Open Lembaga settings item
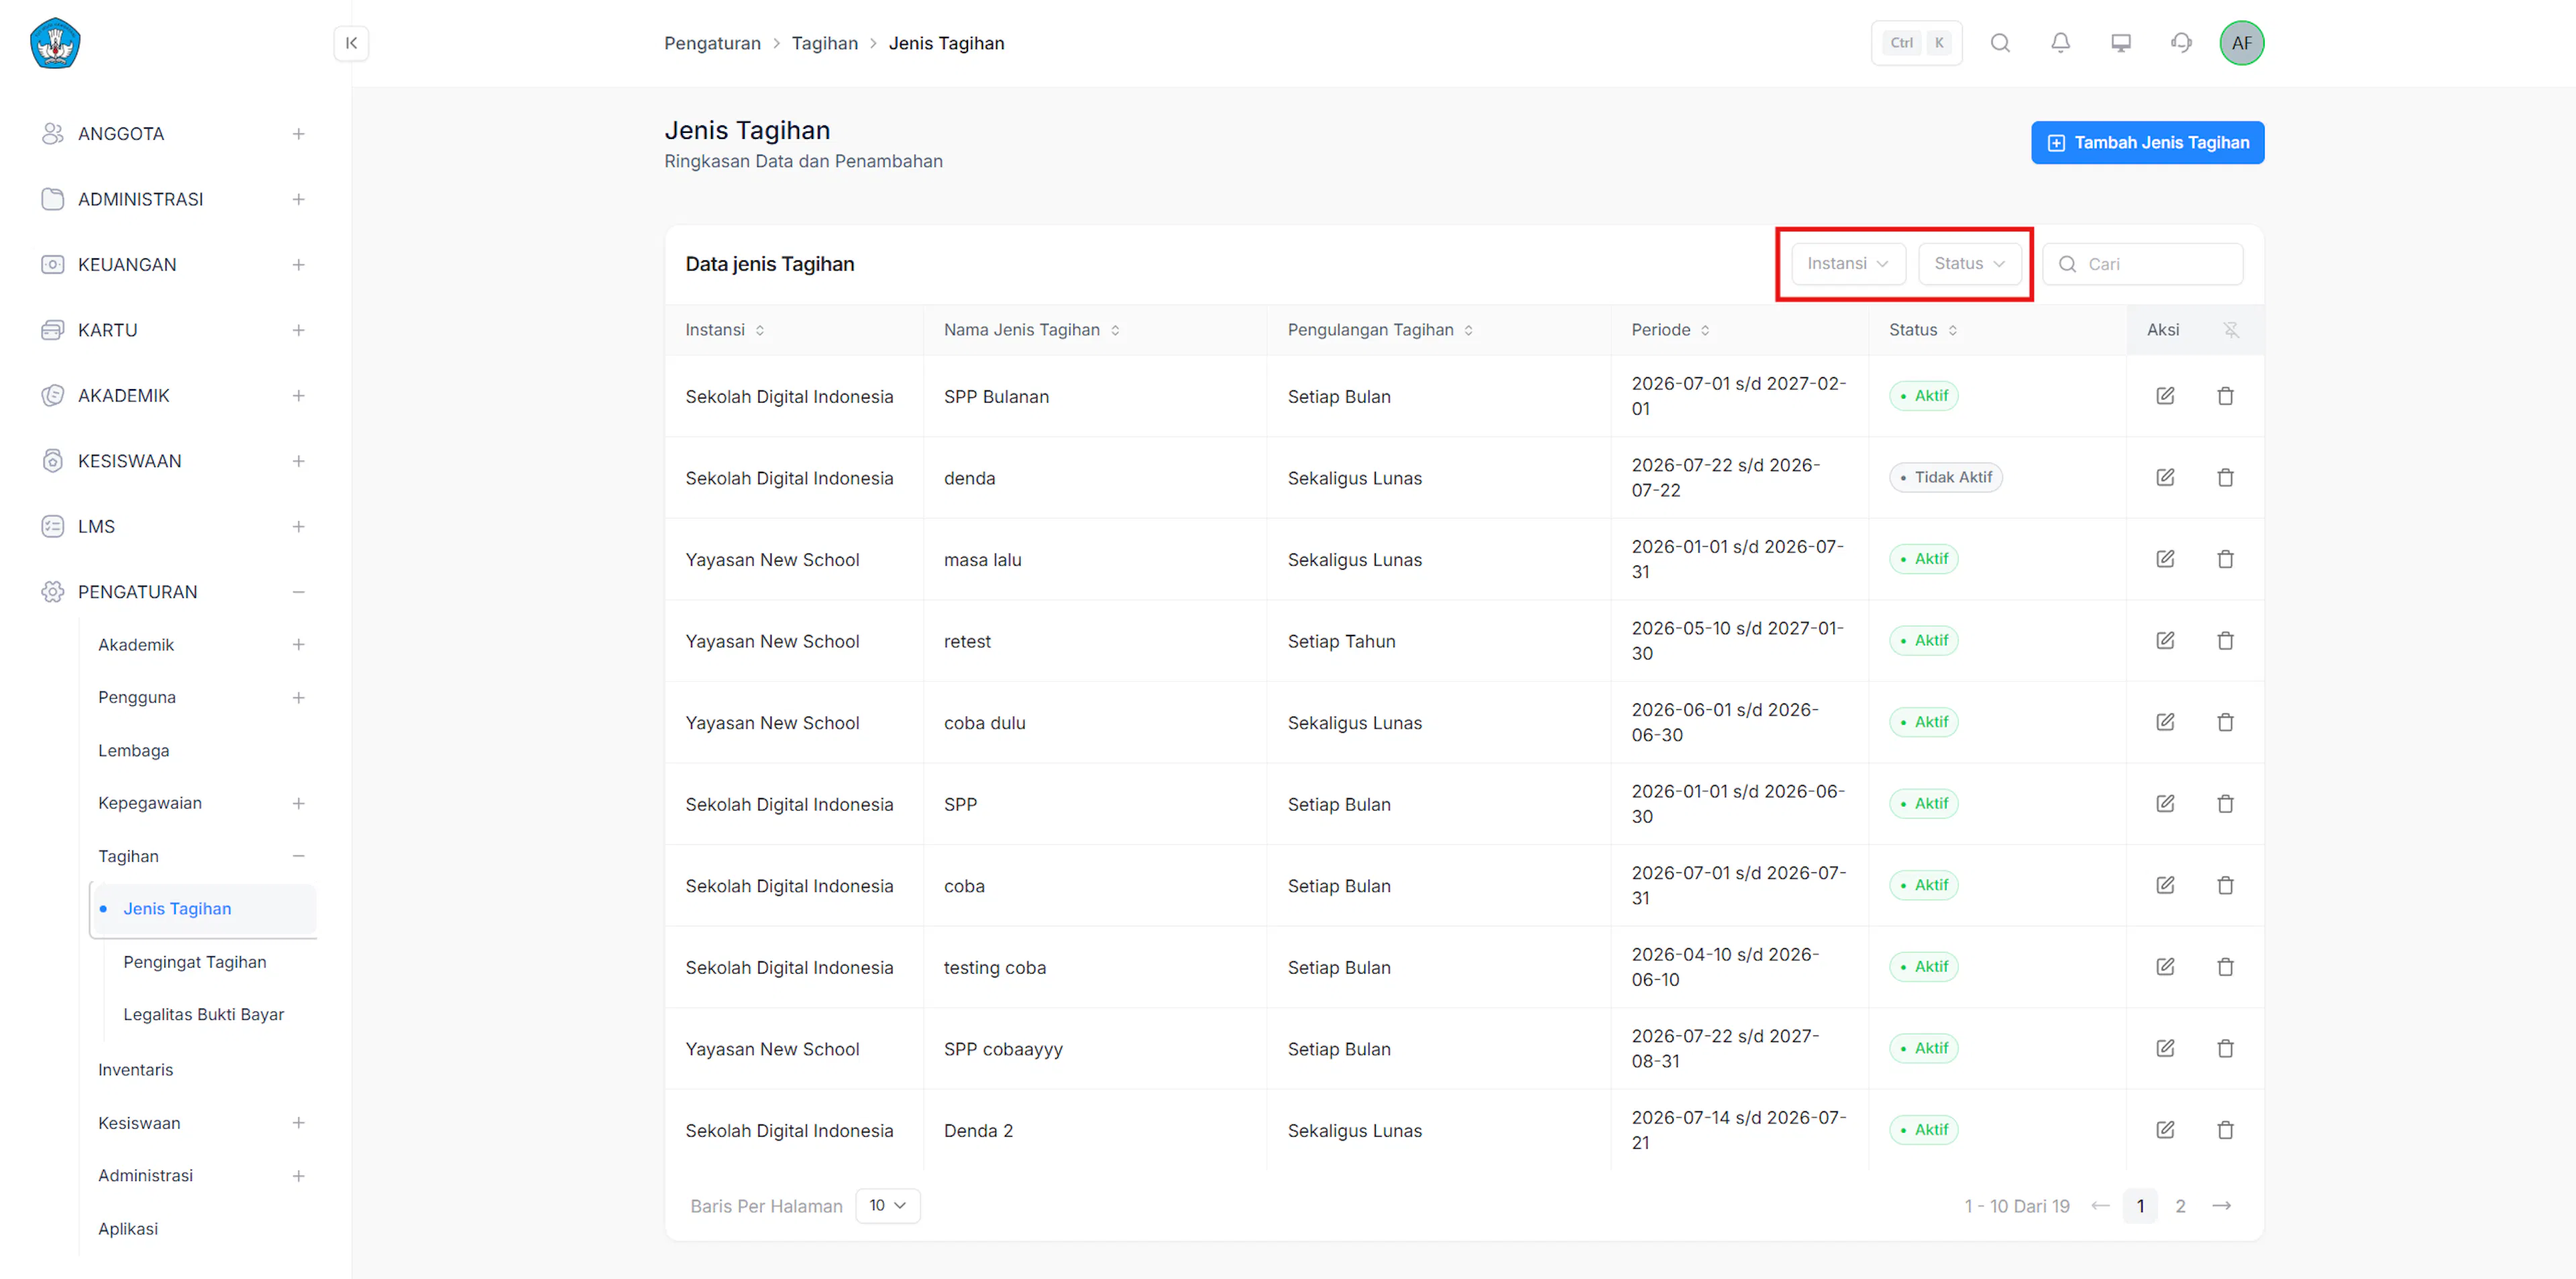The width and height of the screenshot is (2576, 1279). tap(133, 751)
